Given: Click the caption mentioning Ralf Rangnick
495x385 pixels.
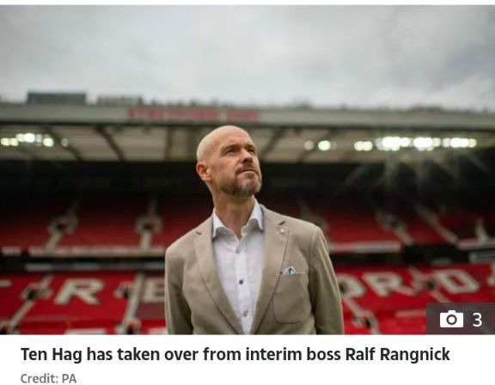Looking at the screenshot, I should point(235,354).
